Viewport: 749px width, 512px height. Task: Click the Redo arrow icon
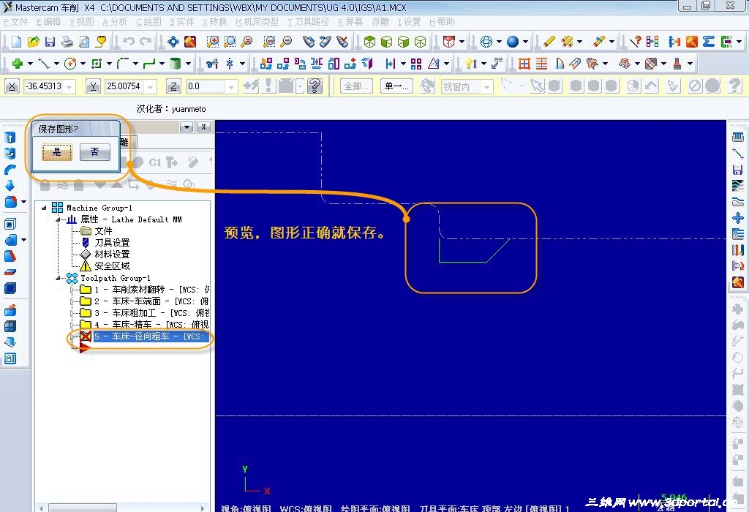pos(146,42)
